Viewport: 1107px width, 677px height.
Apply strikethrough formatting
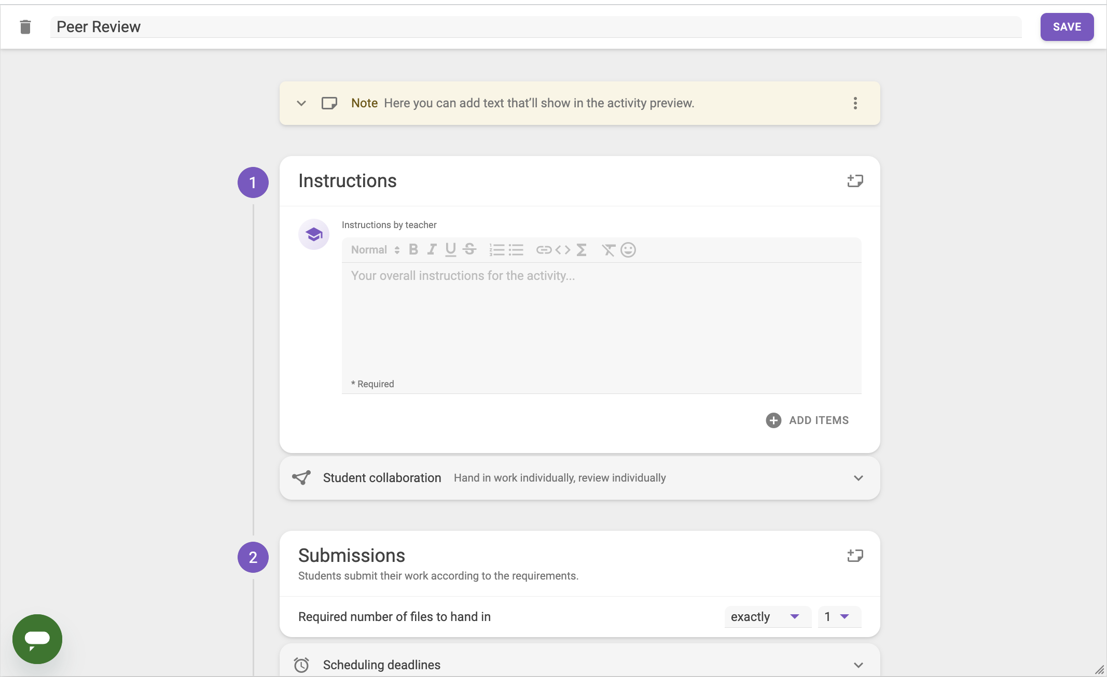(469, 250)
